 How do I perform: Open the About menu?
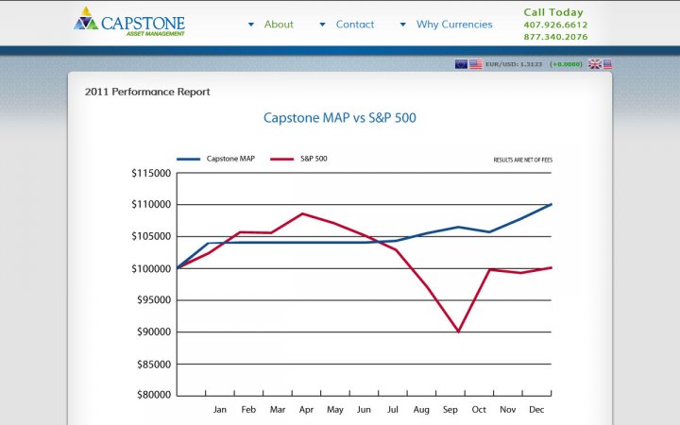[x=279, y=25]
